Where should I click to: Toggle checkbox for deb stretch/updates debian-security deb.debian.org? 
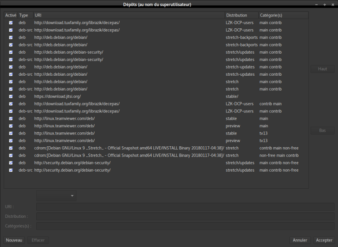click(x=11, y=52)
